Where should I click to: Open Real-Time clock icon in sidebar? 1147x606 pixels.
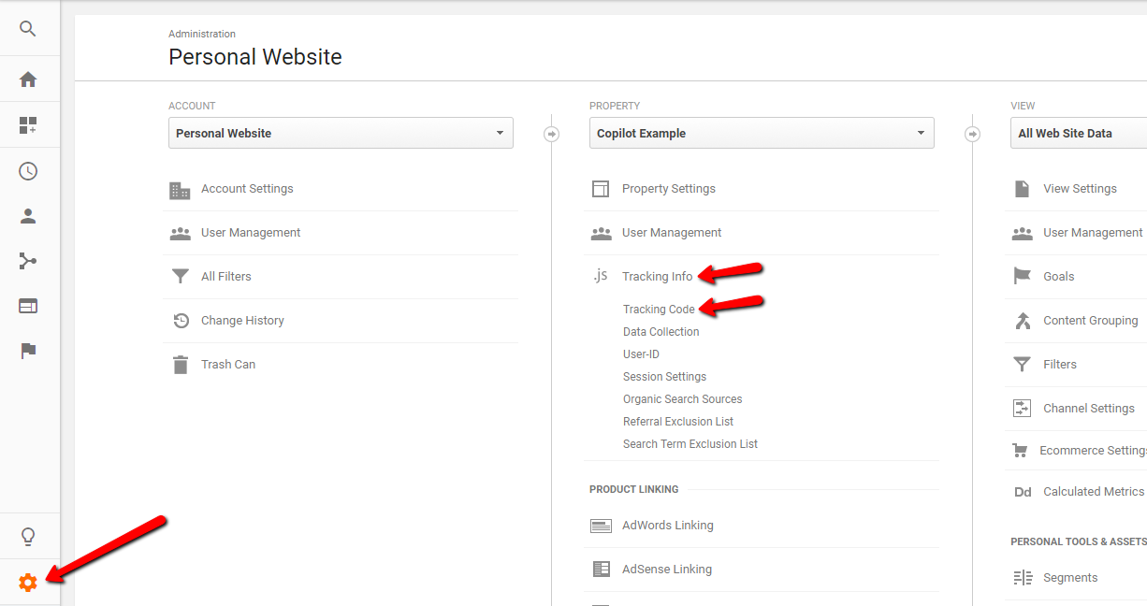tap(28, 171)
